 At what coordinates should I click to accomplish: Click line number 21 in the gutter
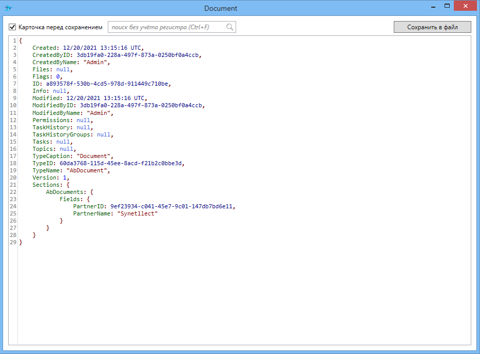point(13,185)
